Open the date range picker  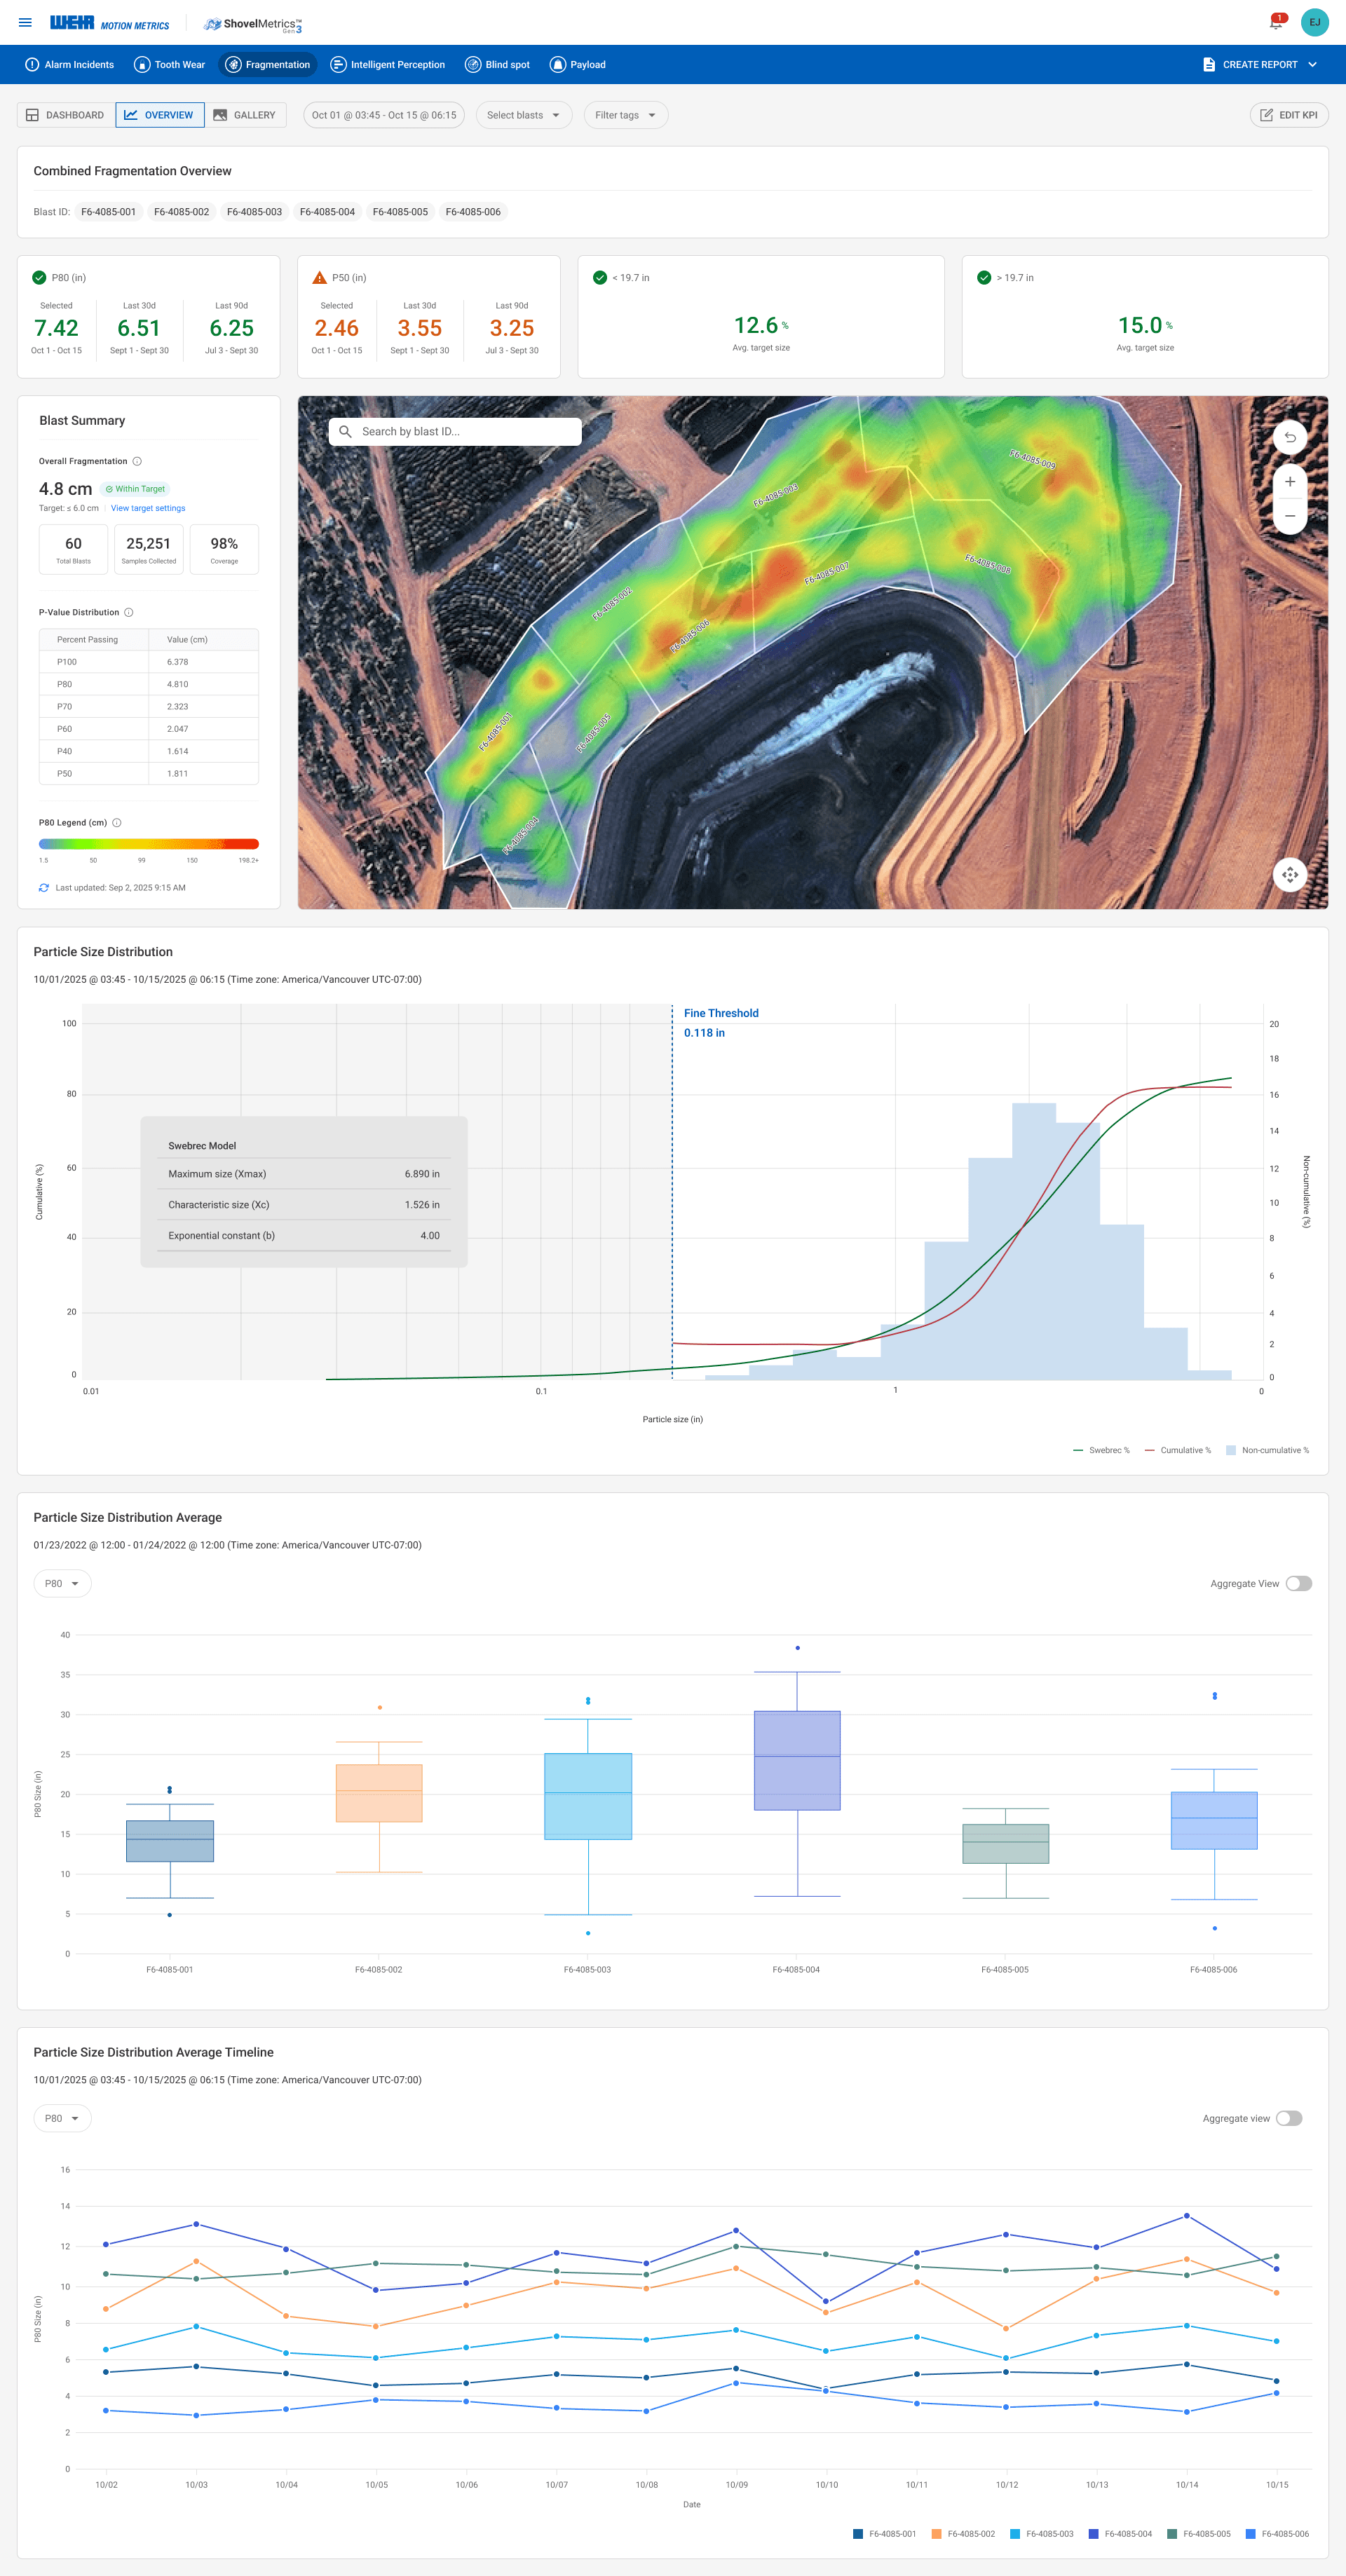[384, 115]
